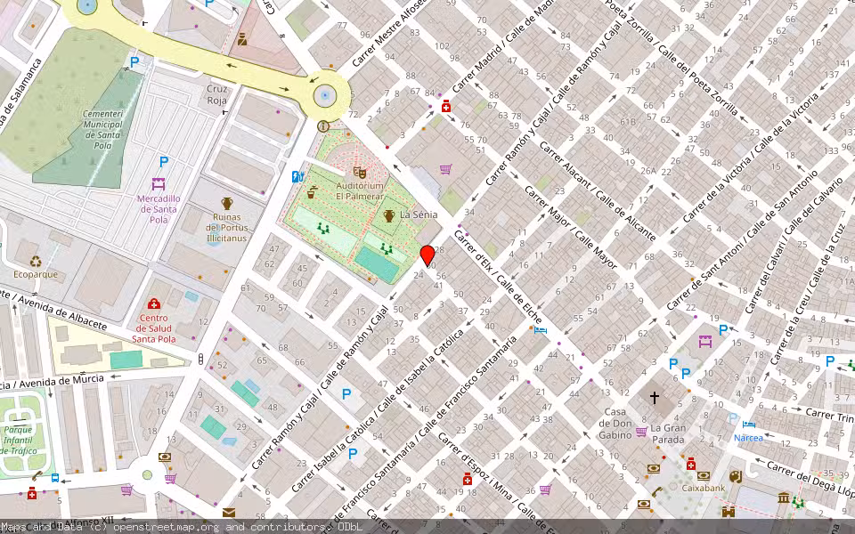Click the red map marker near La Sénia
The width and height of the screenshot is (855, 534).
428,254
